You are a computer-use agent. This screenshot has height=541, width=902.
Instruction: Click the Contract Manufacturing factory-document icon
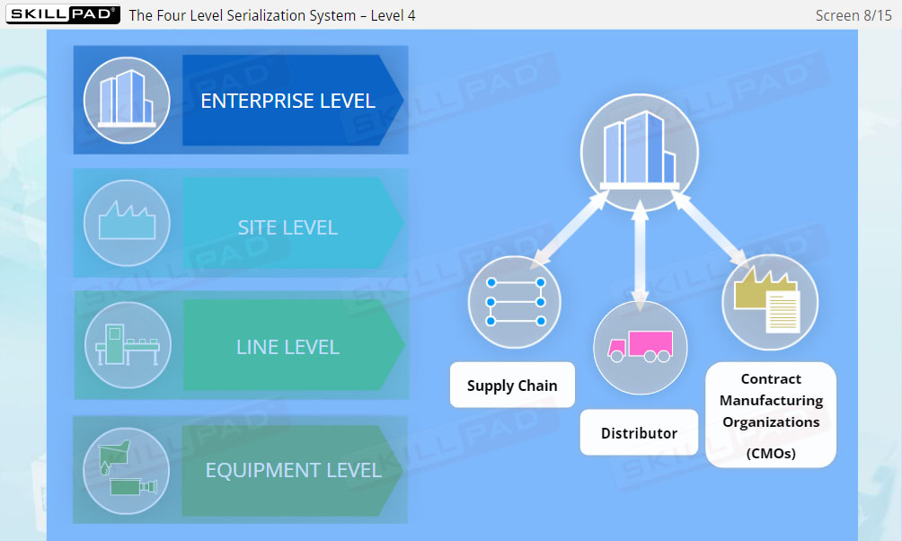(770, 302)
